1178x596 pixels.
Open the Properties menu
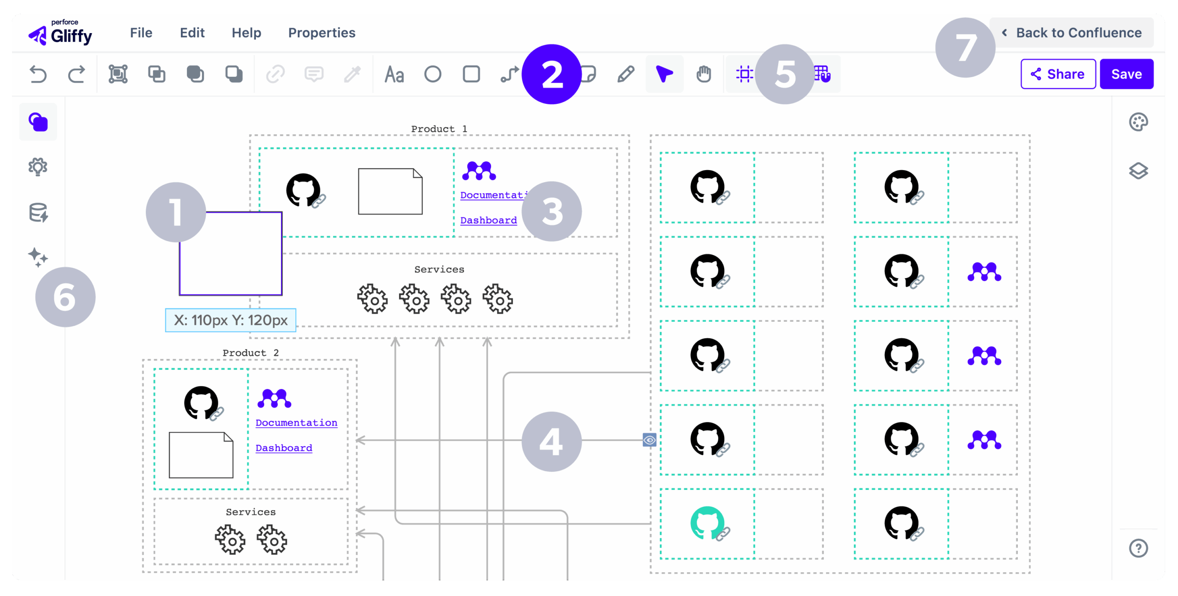click(322, 33)
